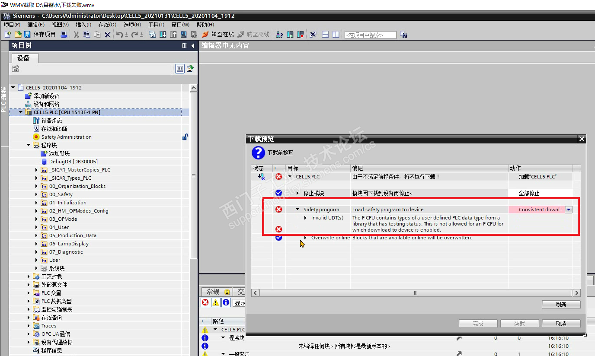Open the 项目(P) menu
This screenshot has width=595, height=356.
[12, 25]
